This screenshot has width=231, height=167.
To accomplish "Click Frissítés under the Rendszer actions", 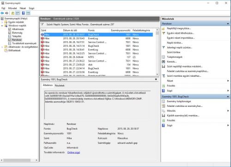I will (x=171, y=86).
